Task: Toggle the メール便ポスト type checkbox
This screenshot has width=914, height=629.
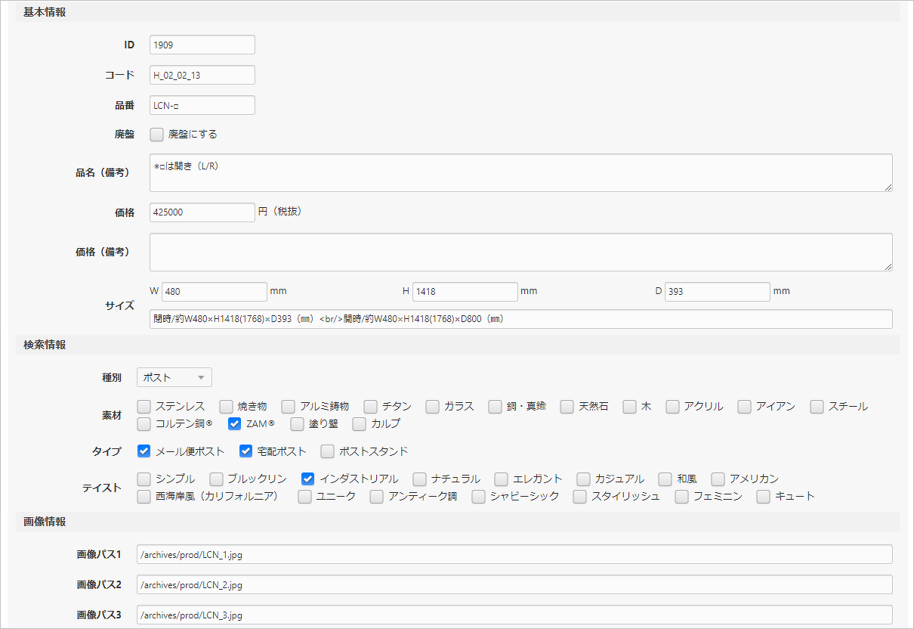Action: pyautogui.click(x=144, y=451)
